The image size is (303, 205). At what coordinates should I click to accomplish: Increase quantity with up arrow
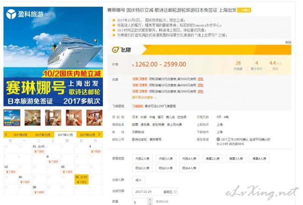pos(150,200)
